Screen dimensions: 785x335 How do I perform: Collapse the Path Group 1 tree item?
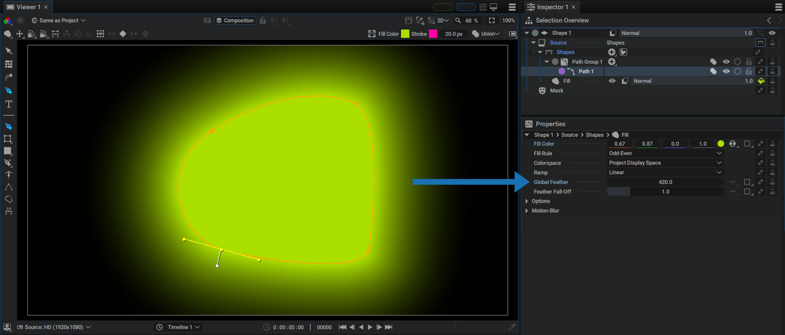pyautogui.click(x=547, y=62)
